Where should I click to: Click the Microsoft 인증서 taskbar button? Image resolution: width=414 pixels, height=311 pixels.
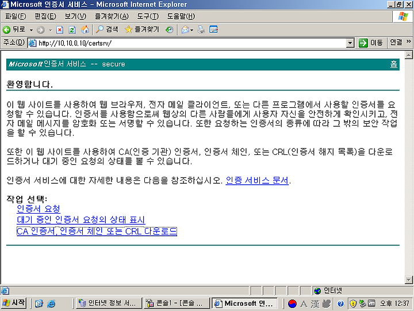pos(244,303)
